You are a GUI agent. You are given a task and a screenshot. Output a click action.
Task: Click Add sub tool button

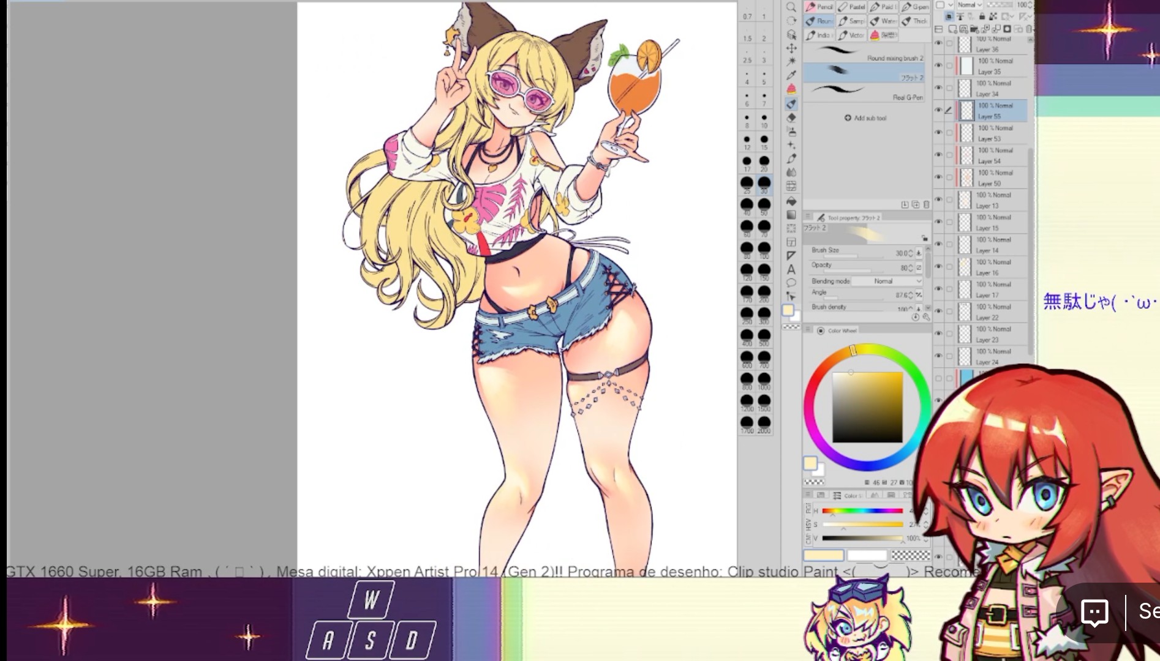click(x=865, y=118)
